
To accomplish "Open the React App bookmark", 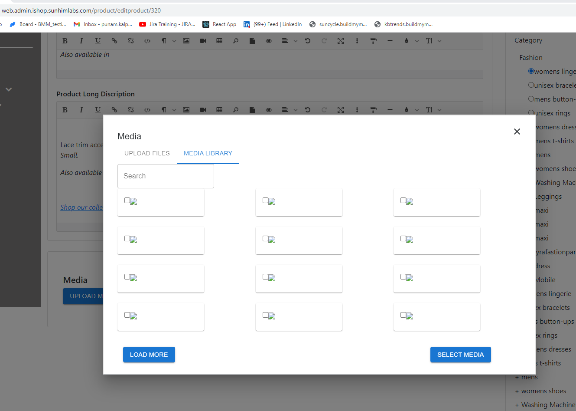I will [219, 24].
